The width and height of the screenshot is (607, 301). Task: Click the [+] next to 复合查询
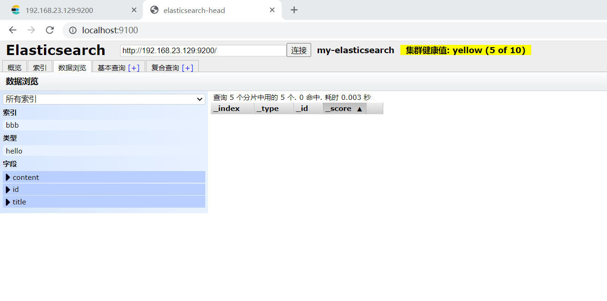tap(187, 68)
